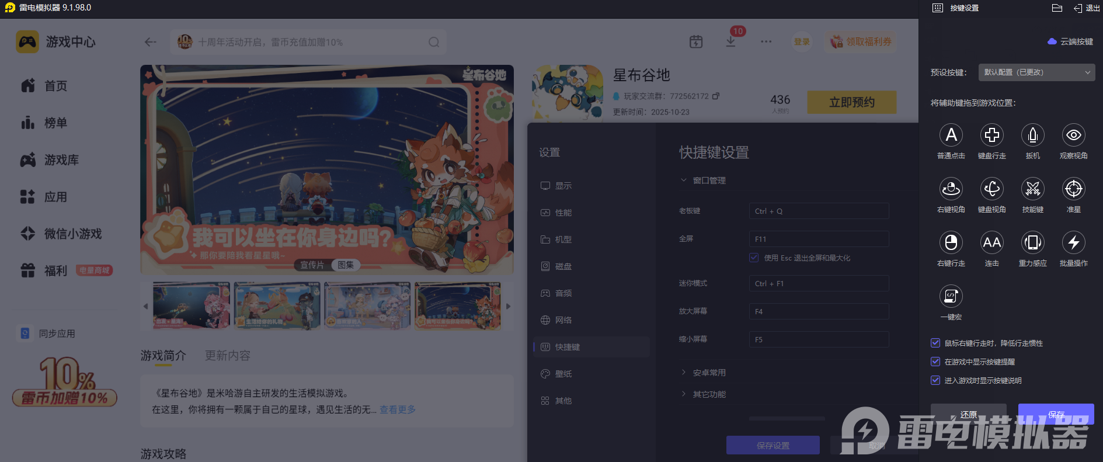Open the 查看更多 link
The width and height of the screenshot is (1103, 462).
point(398,409)
